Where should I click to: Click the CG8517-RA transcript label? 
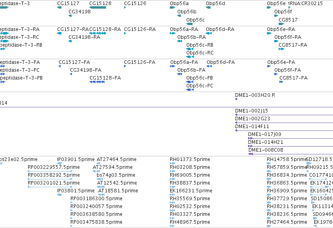(x=293, y=45)
